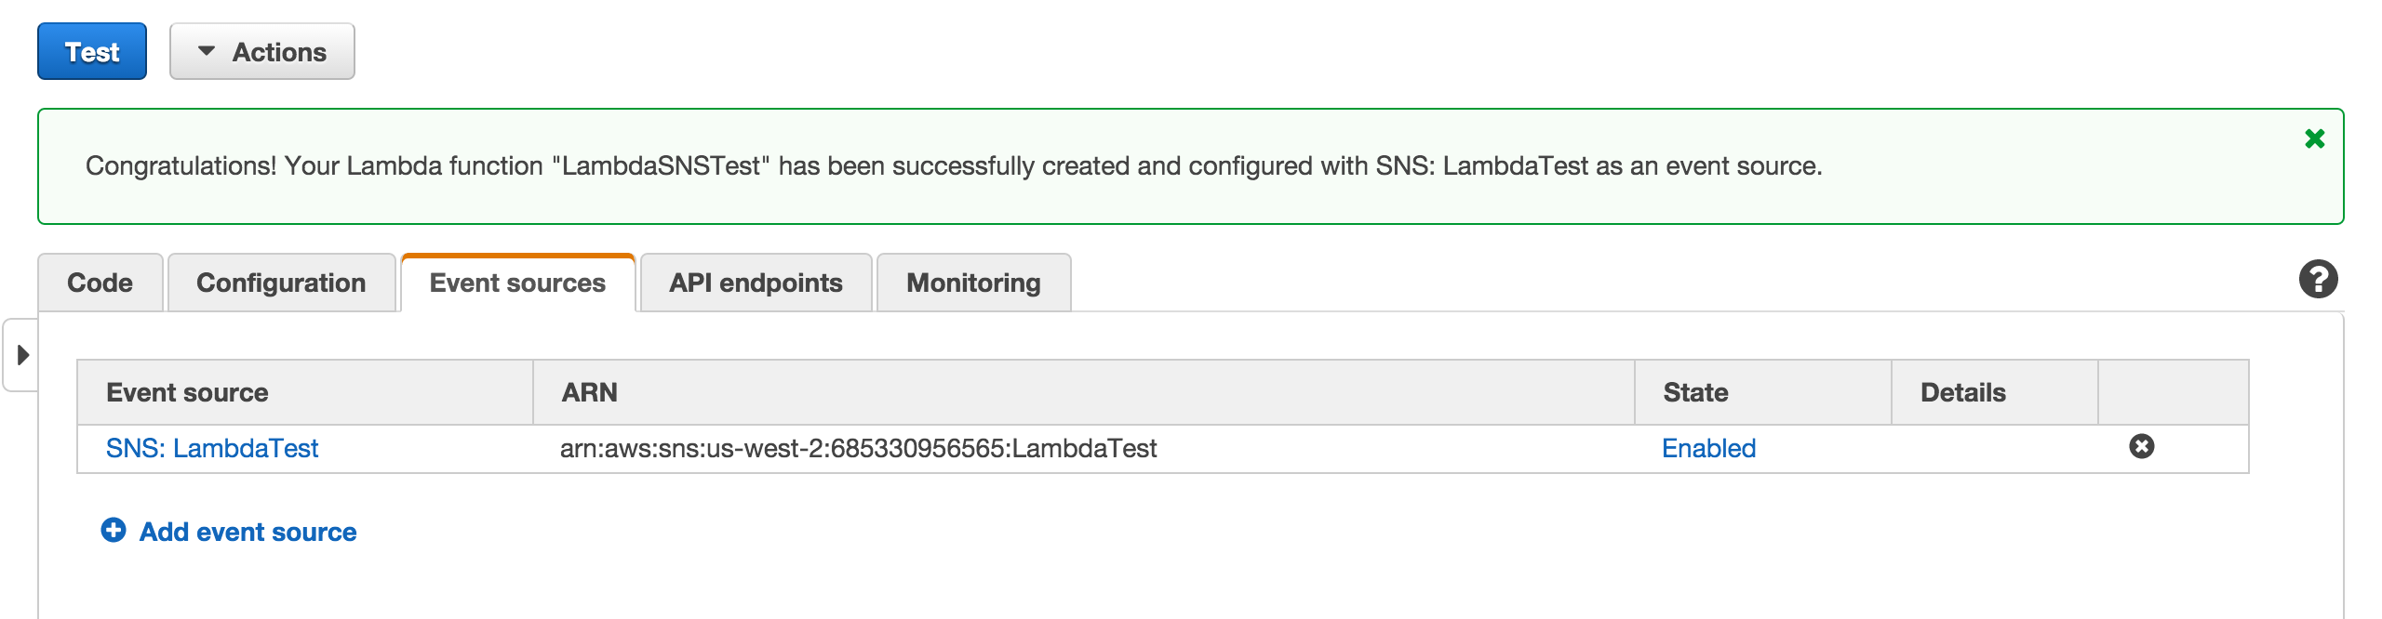The height and width of the screenshot is (619, 2382).
Task: Switch to the Monitoring tab
Action: point(973,283)
